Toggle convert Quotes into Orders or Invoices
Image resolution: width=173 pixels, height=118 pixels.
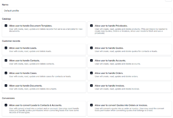(91, 105)
